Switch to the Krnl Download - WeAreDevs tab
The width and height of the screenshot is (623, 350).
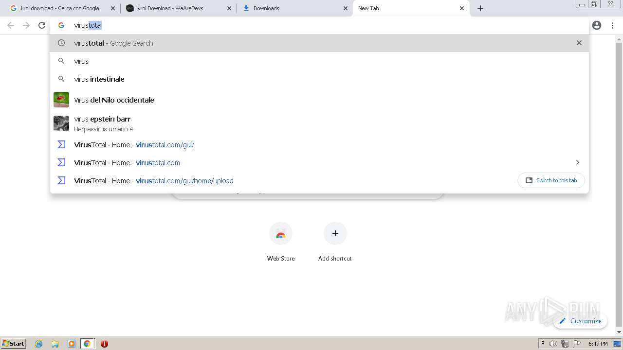tap(178, 8)
